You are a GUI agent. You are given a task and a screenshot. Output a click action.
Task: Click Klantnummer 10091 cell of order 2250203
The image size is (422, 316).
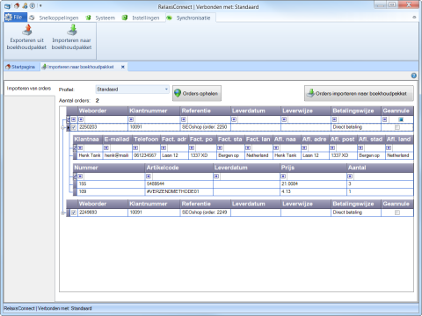(154, 127)
